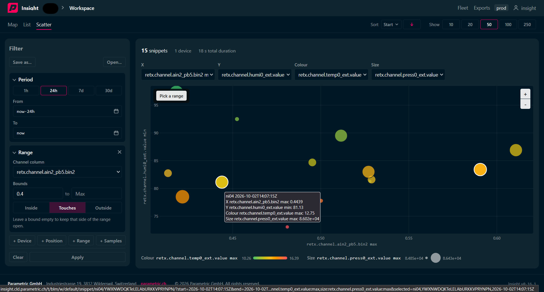Switch to the Map tab
544x292 pixels.
click(x=12, y=25)
